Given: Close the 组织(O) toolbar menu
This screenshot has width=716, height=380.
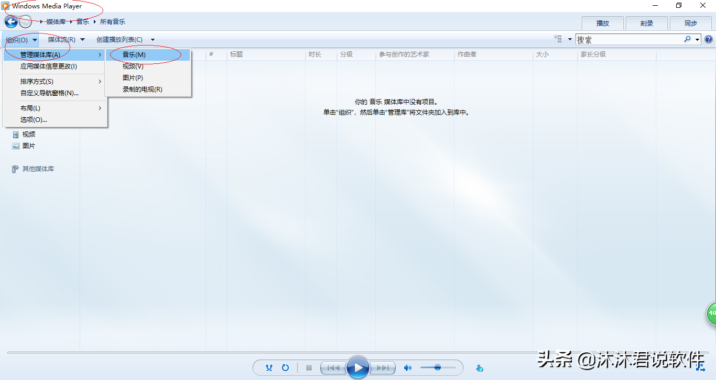Looking at the screenshot, I should pos(21,40).
